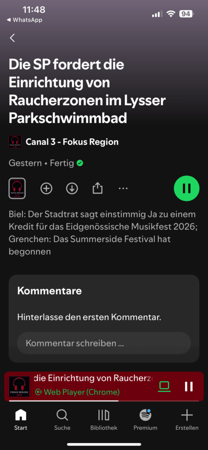This screenshot has height=450, width=208.
Task: Add episode to library with plus icon
Action: [x=47, y=189]
